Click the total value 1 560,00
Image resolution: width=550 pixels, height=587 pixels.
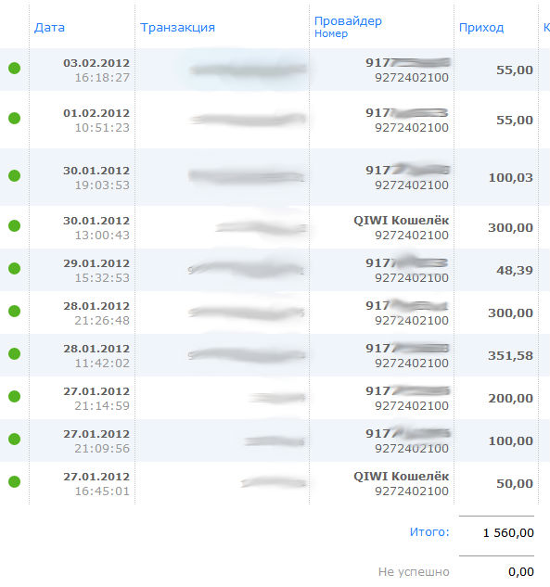508,532
